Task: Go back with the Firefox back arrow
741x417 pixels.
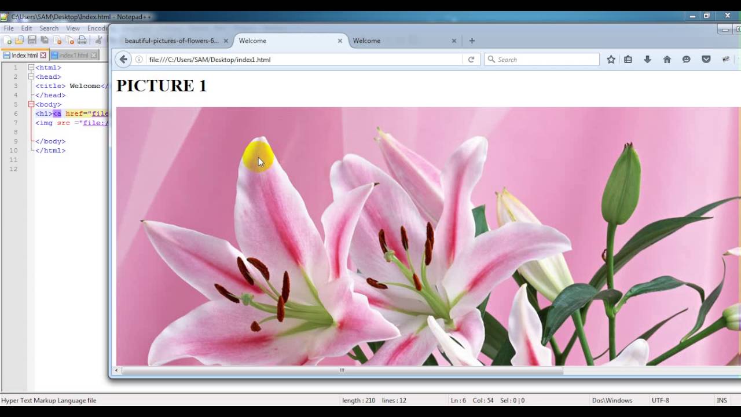Action: 123,59
